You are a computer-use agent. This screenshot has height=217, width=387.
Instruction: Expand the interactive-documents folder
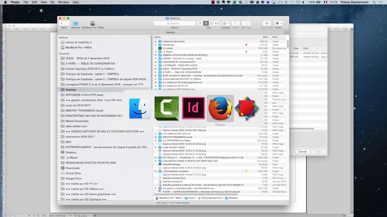click(155, 41)
